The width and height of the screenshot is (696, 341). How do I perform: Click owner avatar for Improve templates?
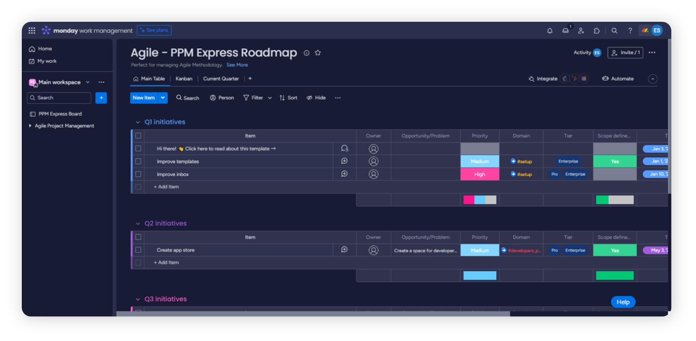pos(373,161)
